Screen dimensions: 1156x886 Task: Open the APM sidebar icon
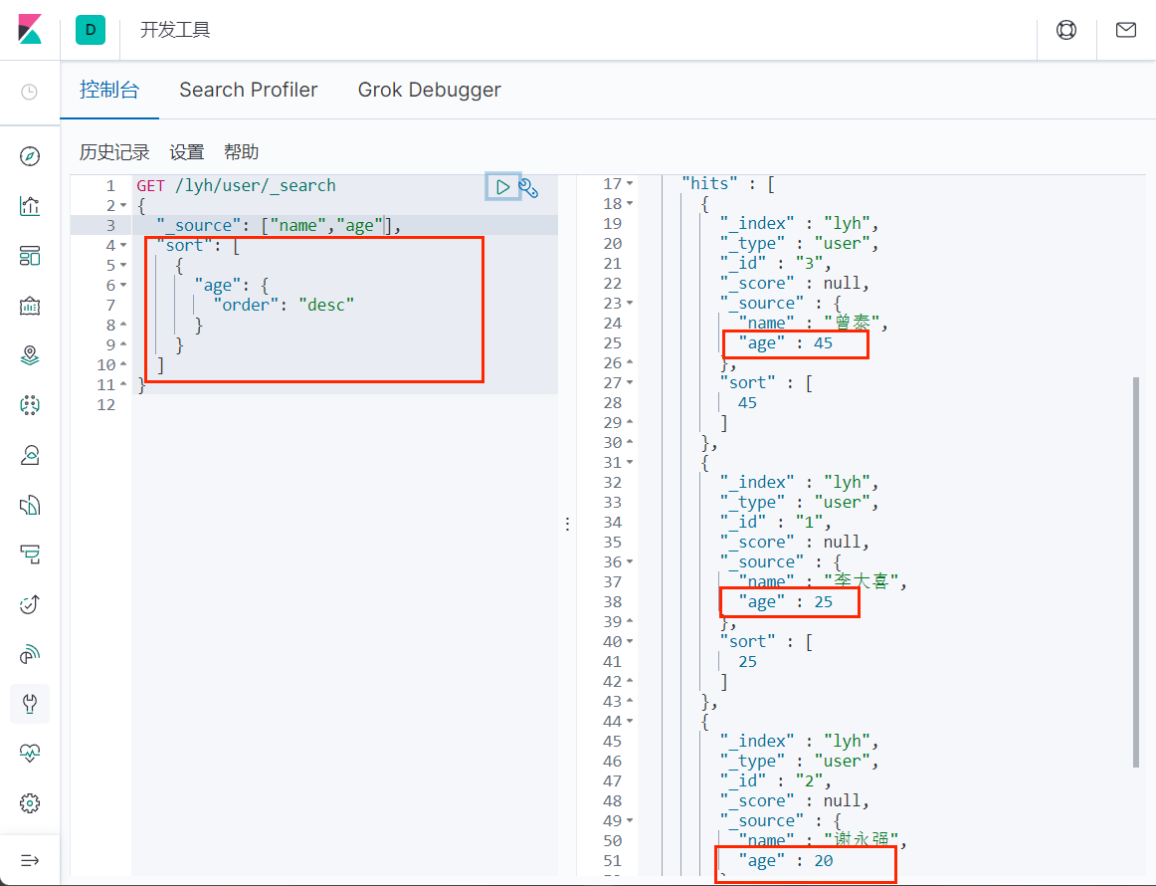30,554
